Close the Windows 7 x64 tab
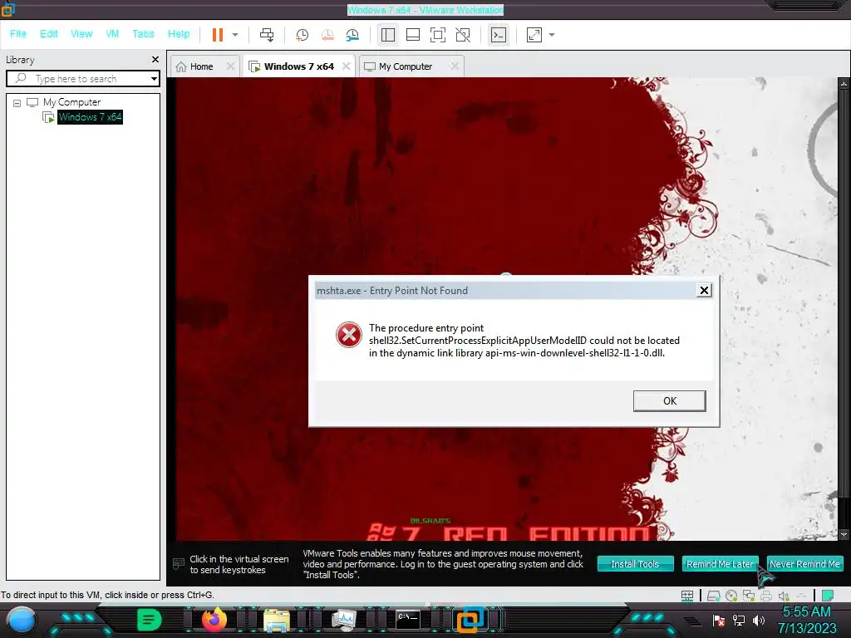Image resolution: width=851 pixels, height=638 pixels. point(346,66)
